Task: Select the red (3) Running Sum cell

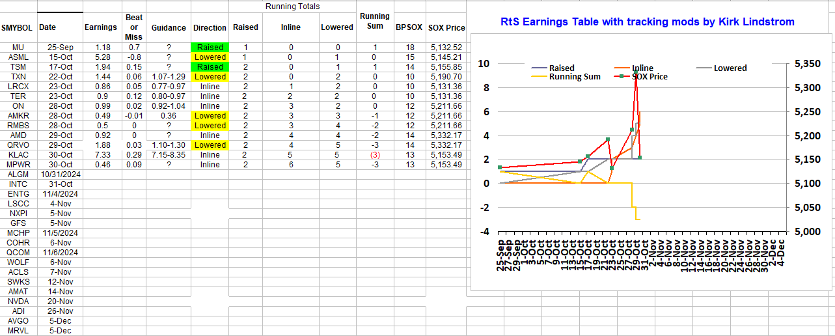Action: tap(375, 155)
